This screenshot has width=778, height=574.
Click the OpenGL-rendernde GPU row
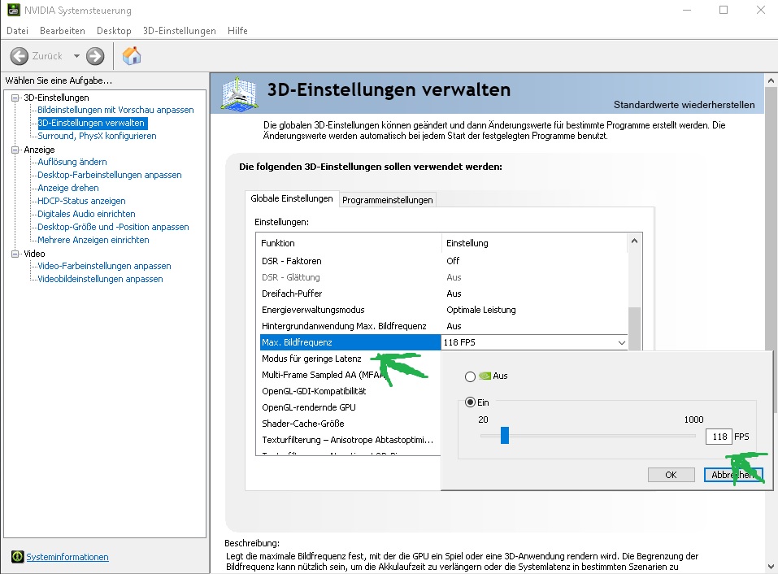click(x=350, y=407)
